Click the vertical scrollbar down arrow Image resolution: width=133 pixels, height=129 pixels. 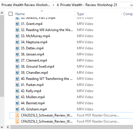point(2,127)
